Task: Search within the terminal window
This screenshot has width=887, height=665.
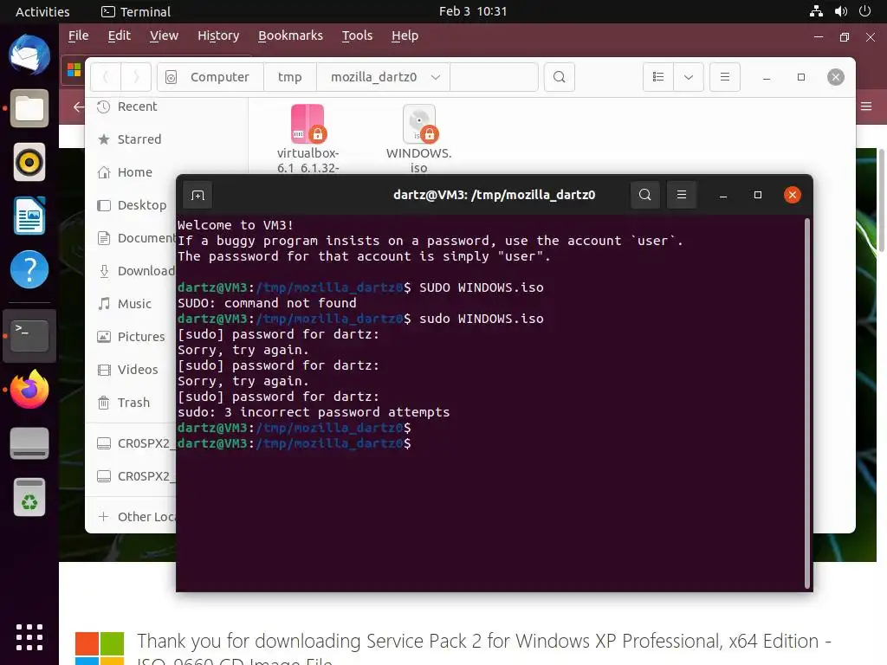Action: click(x=644, y=195)
